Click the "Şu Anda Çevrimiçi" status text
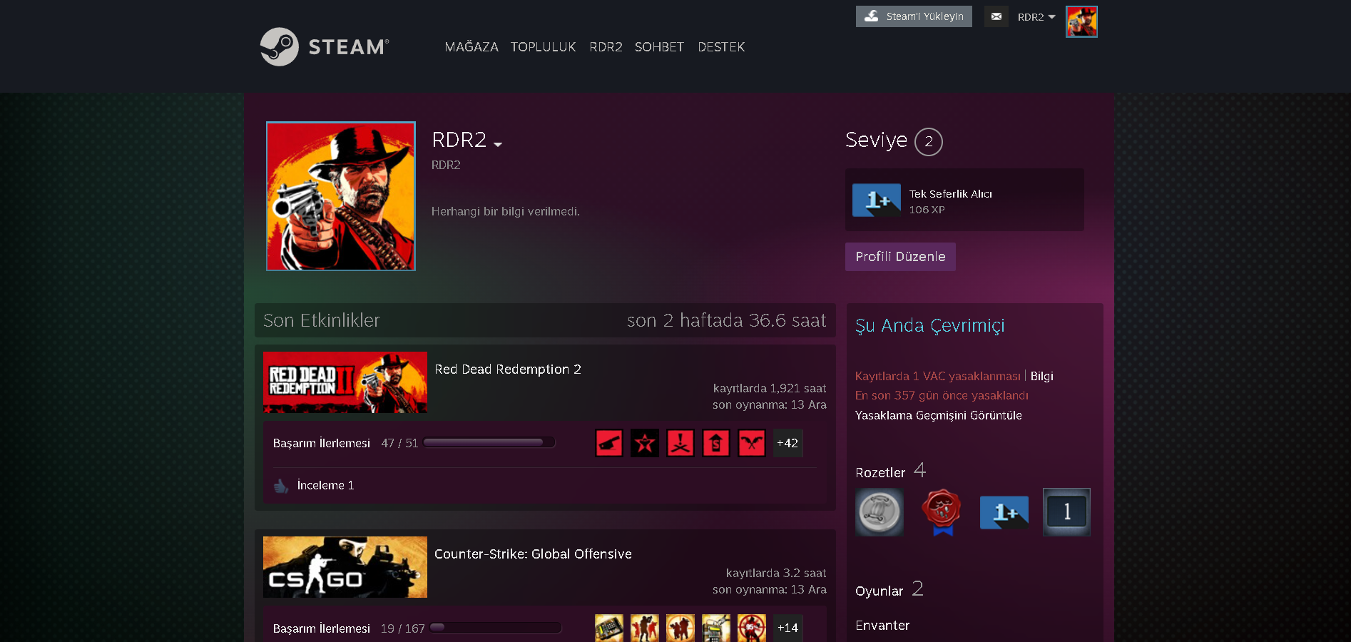Image resolution: width=1351 pixels, height=642 pixels. pos(930,325)
